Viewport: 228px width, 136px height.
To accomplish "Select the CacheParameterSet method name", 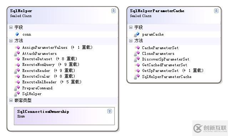I will coord(160,48).
